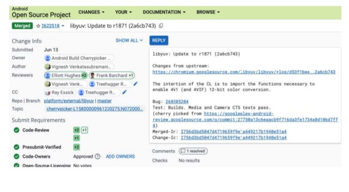Click ADD OWNERS

click(120, 156)
